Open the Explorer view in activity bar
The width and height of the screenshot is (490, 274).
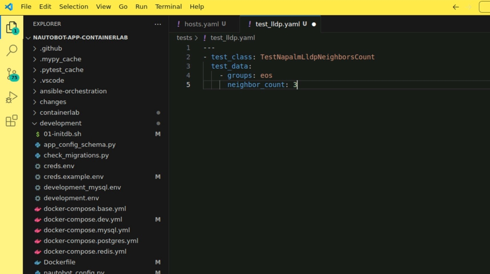point(11,28)
